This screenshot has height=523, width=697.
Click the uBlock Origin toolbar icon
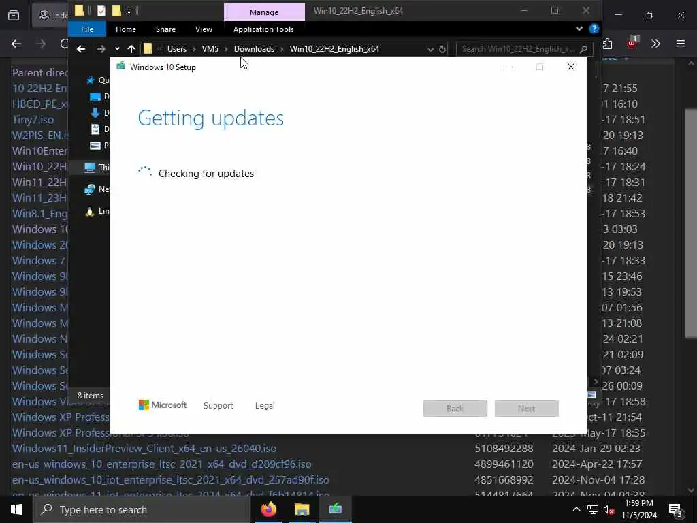coord(632,43)
